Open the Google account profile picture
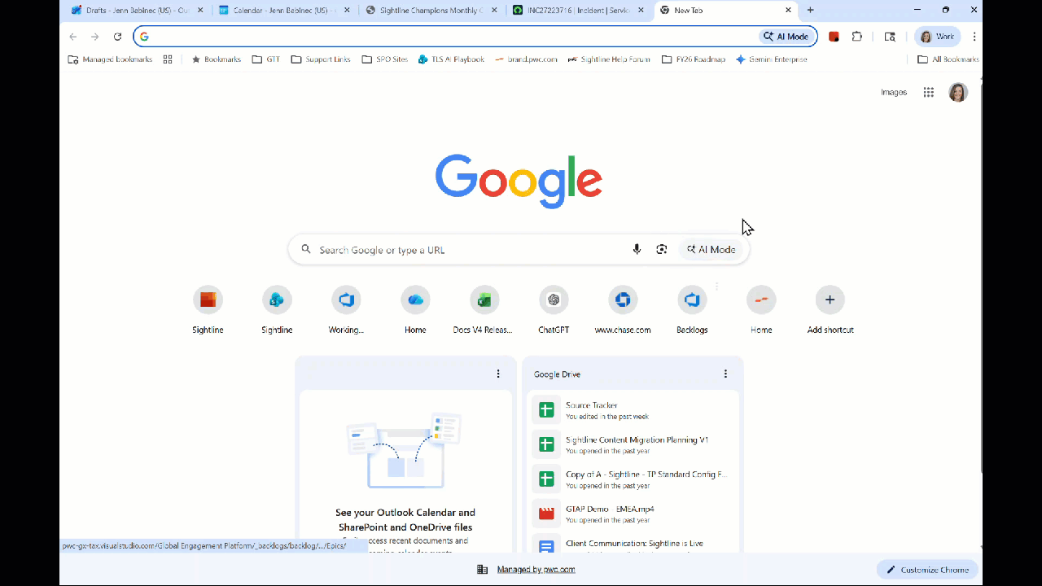 pyautogui.click(x=958, y=92)
